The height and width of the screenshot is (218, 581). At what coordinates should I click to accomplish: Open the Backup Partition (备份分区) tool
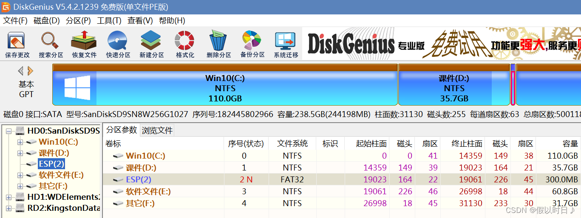click(252, 45)
